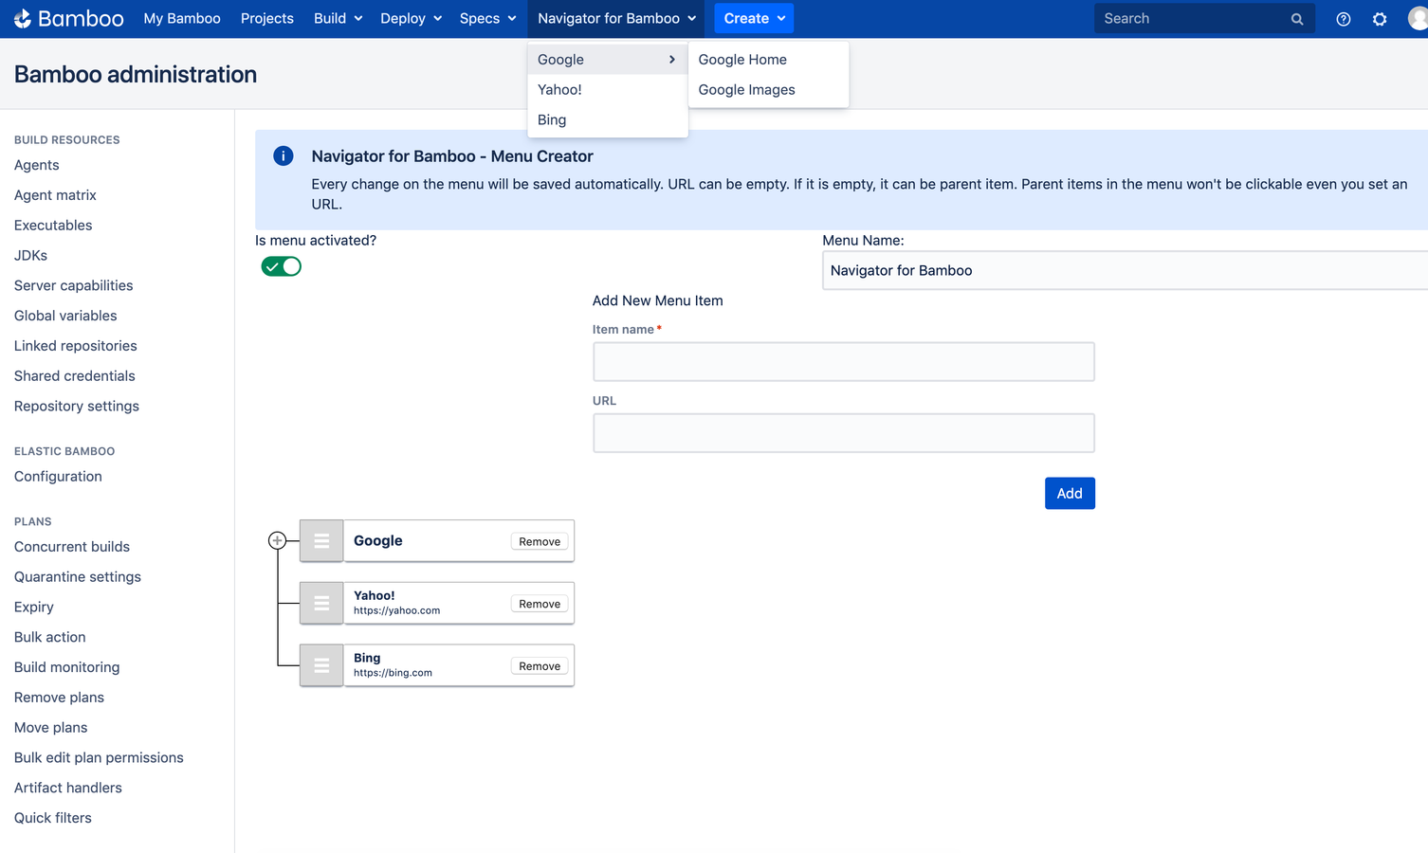Viewport: 1428px width, 853px height.
Task: Select Yahoo! from the dropdown menu
Action: coord(608,89)
